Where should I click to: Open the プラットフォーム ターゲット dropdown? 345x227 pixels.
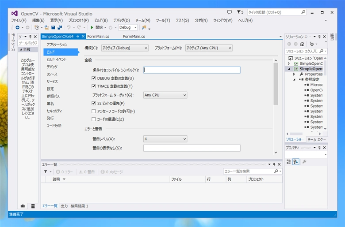[165, 95]
